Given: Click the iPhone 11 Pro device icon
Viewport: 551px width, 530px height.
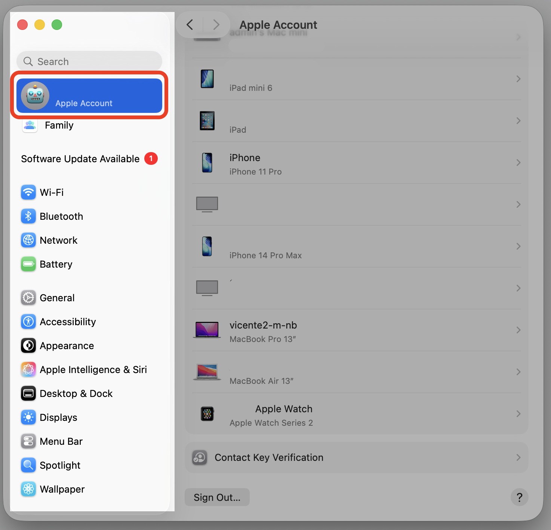Looking at the screenshot, I should pos(207,163).
